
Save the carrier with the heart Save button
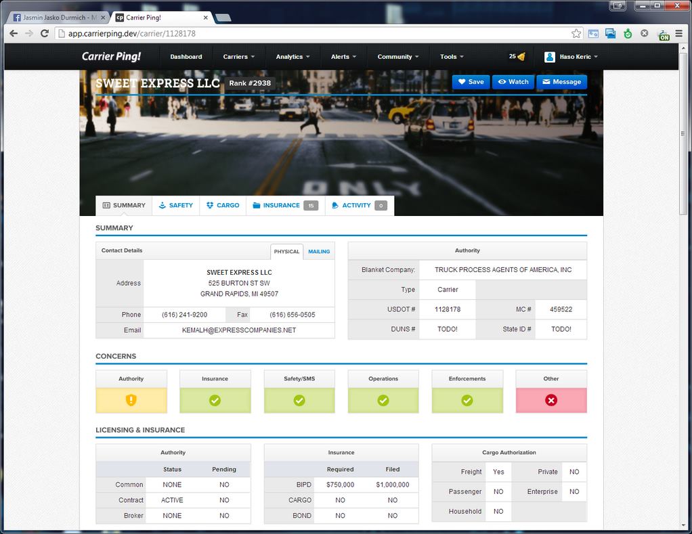471,82
